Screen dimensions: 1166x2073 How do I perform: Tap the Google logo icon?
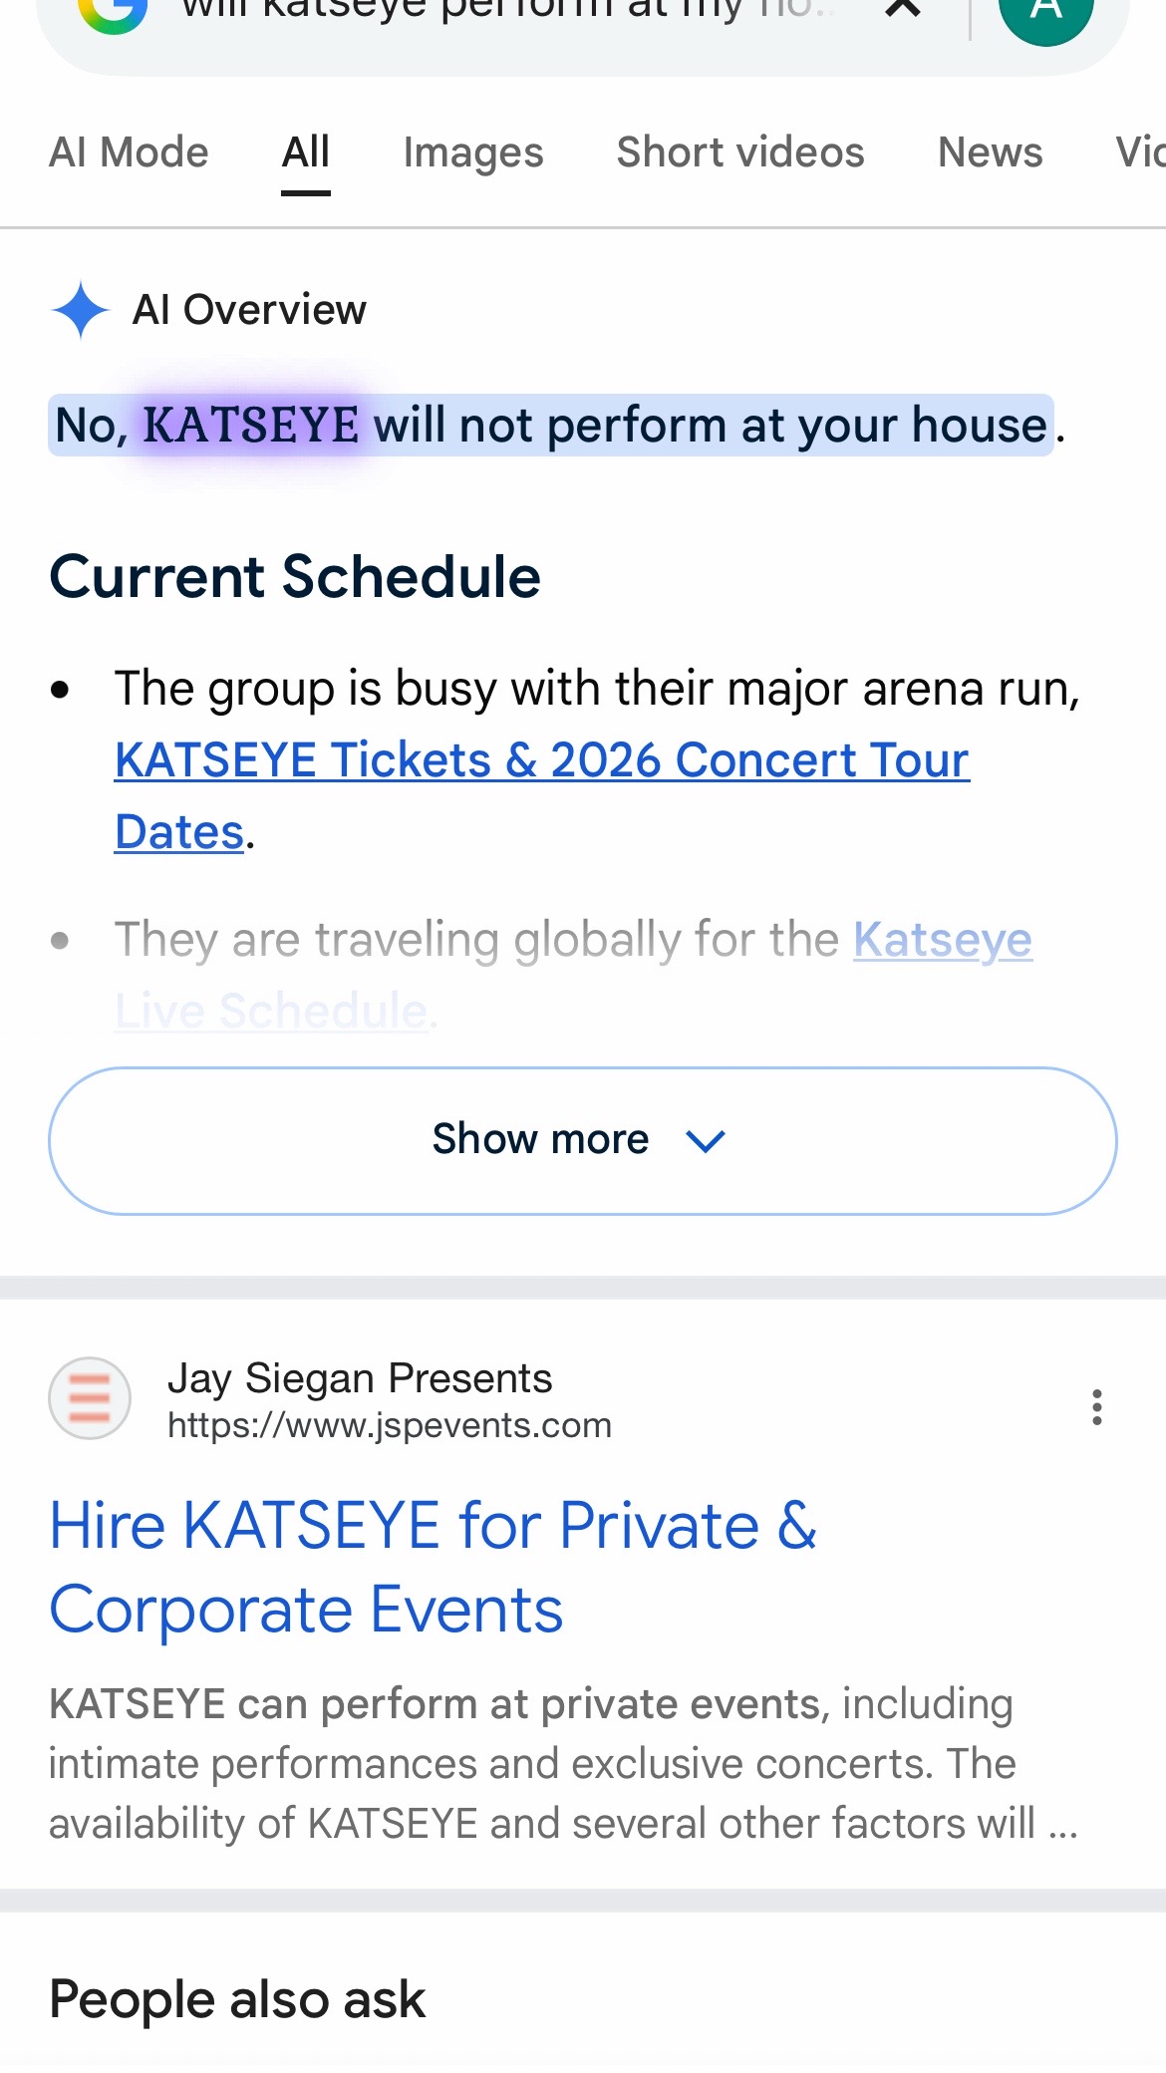click(x=113, y=12)
